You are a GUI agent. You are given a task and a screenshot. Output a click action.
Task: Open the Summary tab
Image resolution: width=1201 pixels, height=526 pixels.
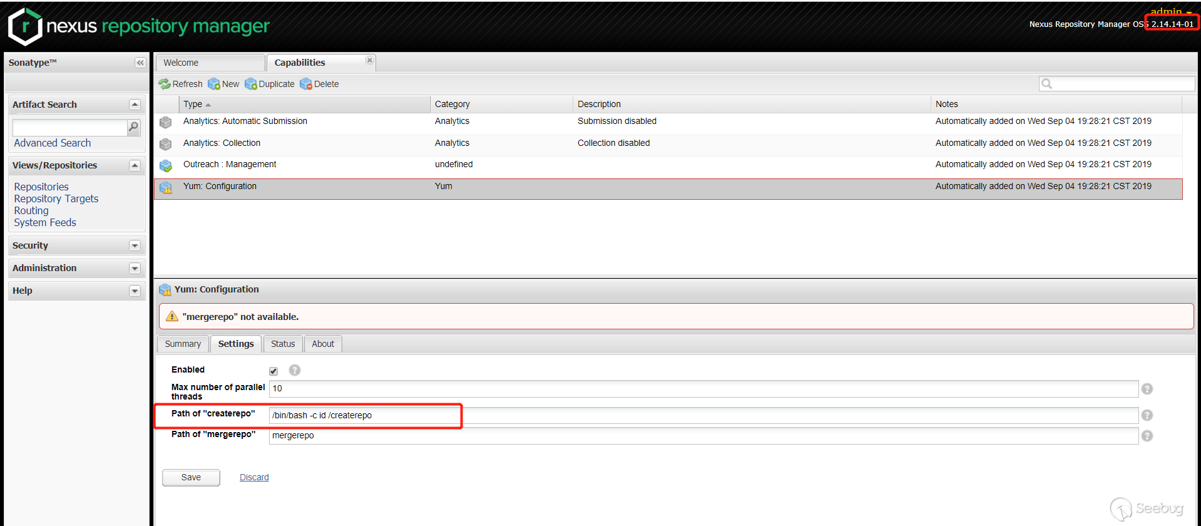tap(183, 344)
